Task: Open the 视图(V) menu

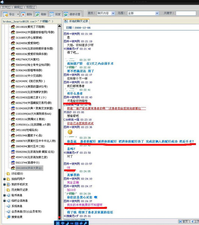Action: pos(31,7)
